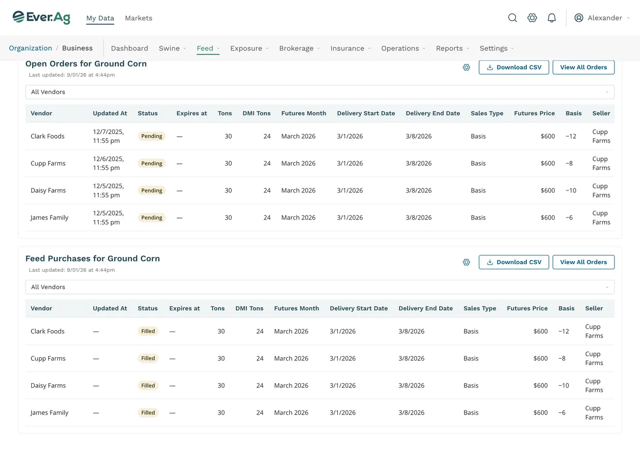Image resolution: width=640 pixels, height=455 pixels.
Task: Expand the Exposure menu
Action: click(x=249, y=48)
